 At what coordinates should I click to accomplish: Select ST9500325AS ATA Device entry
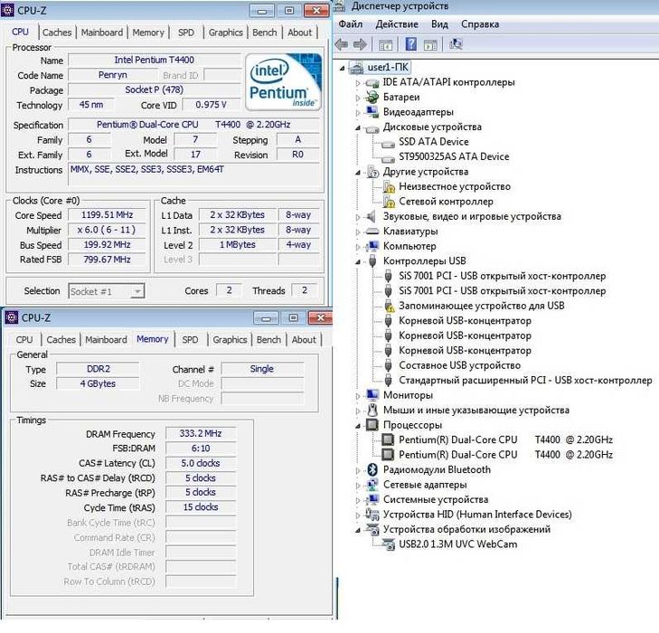tap(454, 156)
